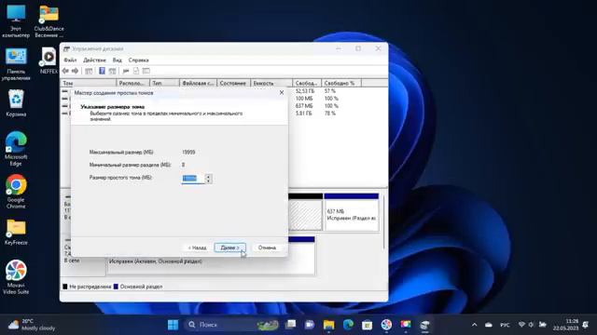
Task: Open the taskbar clock and date
Action: 566,325
